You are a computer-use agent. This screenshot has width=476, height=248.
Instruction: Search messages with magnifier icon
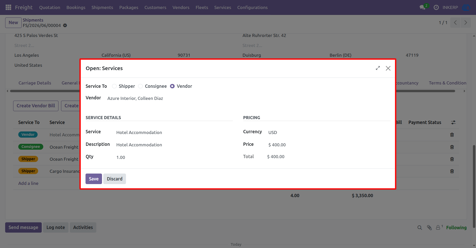pos(420,227)
